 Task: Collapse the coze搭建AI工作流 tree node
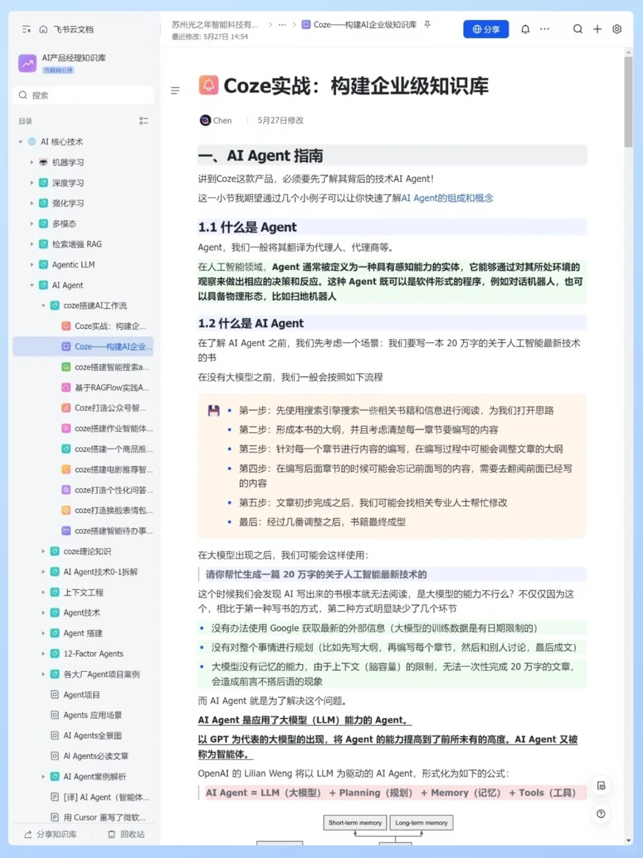[43, 306]
